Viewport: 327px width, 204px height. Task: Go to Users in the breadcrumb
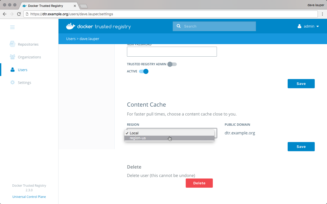[71, 39]
